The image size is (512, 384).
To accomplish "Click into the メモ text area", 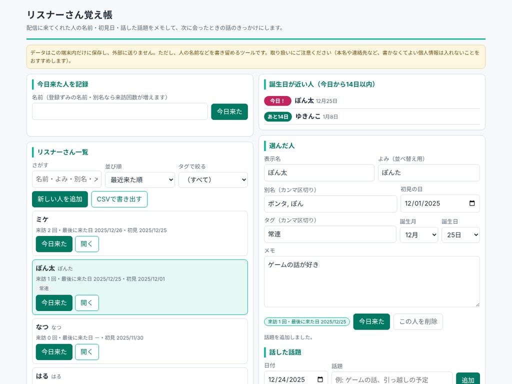I will [x=372, y=282].
